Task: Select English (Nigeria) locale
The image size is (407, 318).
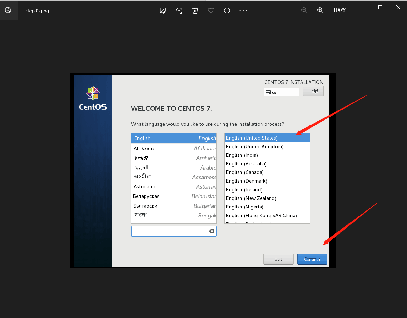Action: coord(267,207)
